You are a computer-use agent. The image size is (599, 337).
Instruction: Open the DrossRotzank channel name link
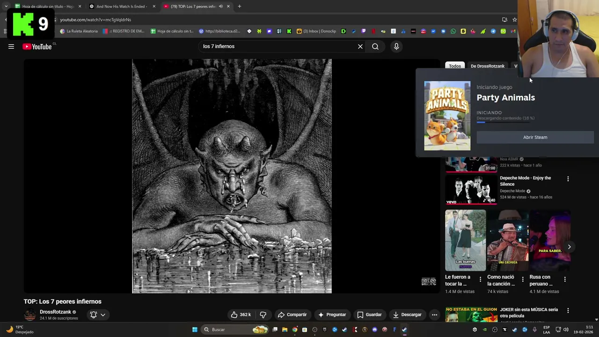55,312
